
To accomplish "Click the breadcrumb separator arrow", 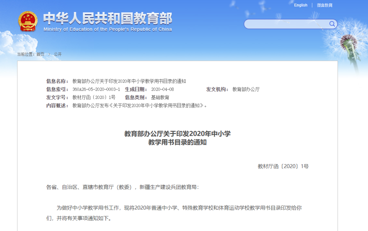I will tap(49, 54).
